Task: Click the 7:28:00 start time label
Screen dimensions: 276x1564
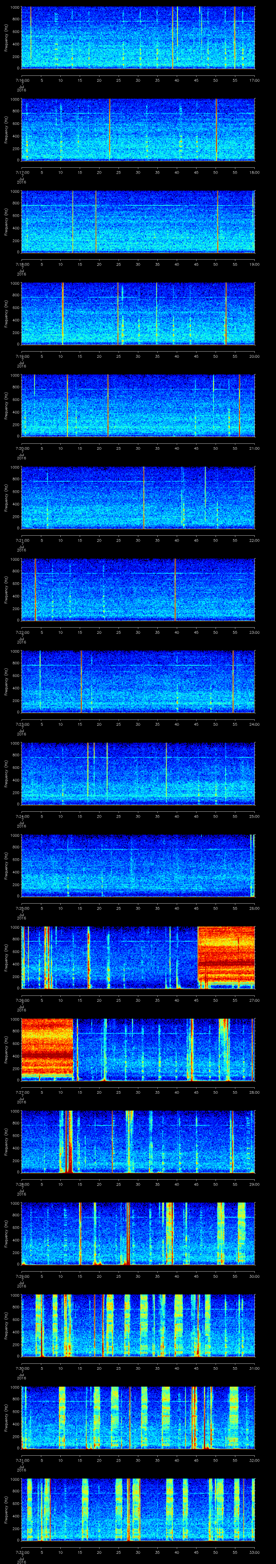Action: (x=22, y=1184)
